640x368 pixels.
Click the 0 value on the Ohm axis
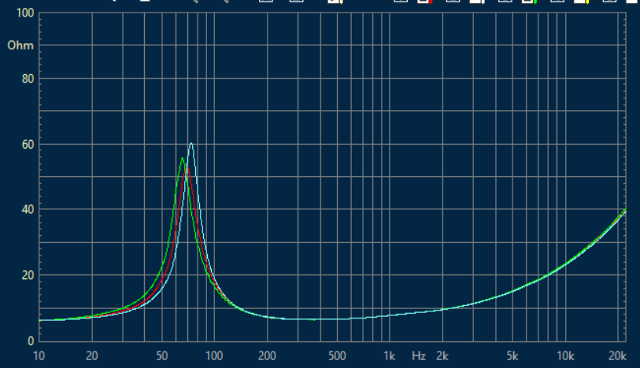click(31, 341)
